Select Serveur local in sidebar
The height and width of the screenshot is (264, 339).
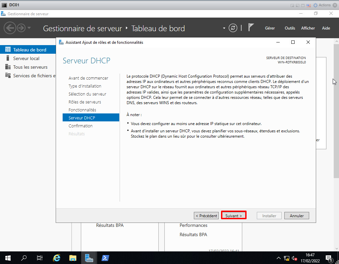click(26, 58)
